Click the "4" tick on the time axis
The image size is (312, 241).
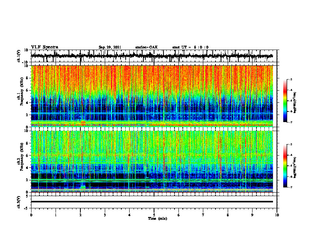point(130,215)
